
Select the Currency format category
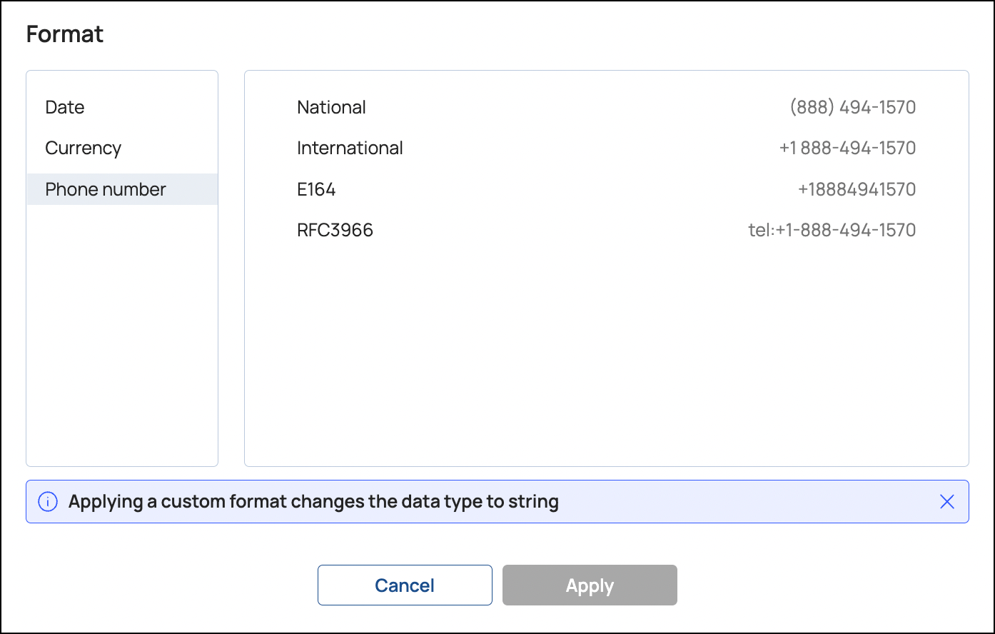coord(84,148)
